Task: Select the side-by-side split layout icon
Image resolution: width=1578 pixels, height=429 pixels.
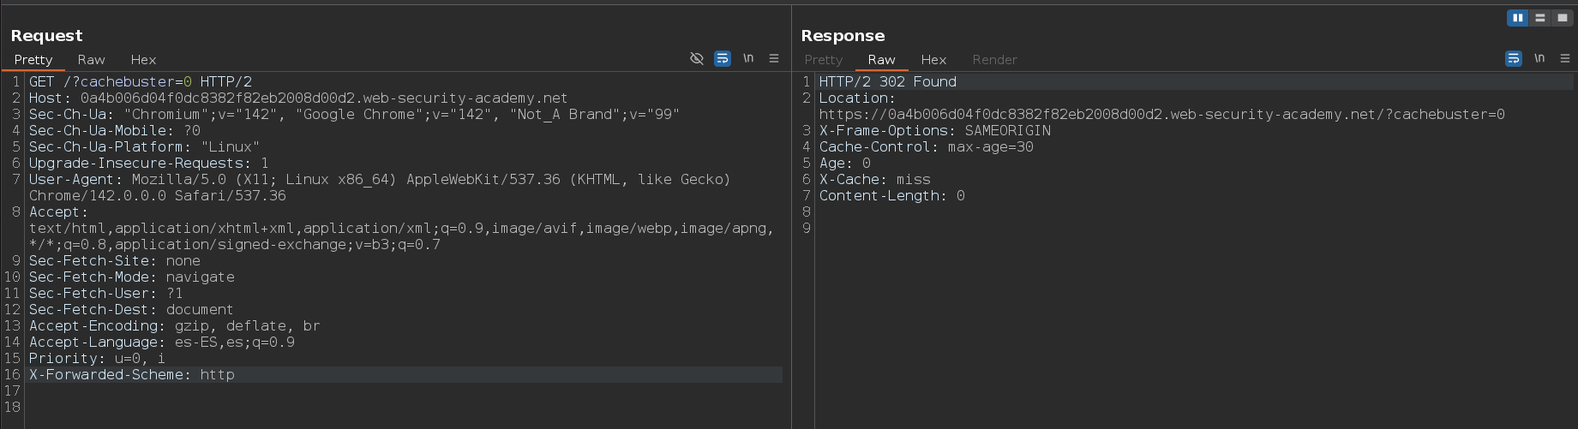Action: coord(1517,18)
